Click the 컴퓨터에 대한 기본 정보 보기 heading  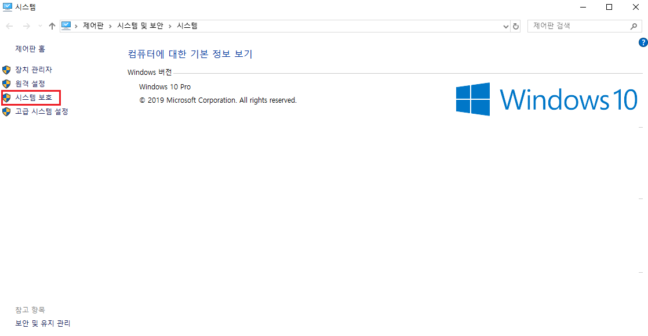point(190,54)
